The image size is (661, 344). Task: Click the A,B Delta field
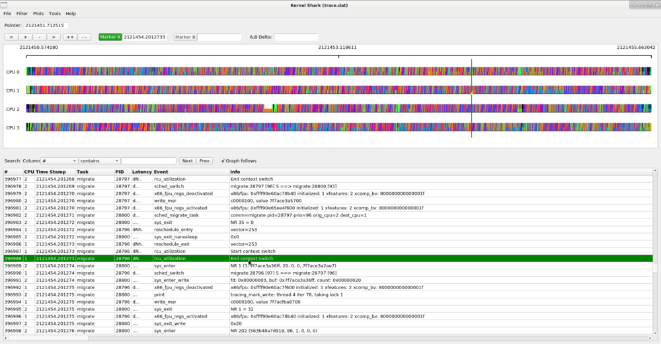tap(296, 37)
